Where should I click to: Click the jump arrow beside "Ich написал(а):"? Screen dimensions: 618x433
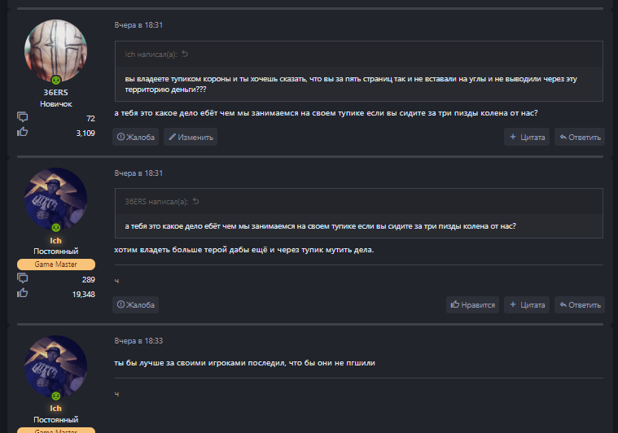(185, 54)
